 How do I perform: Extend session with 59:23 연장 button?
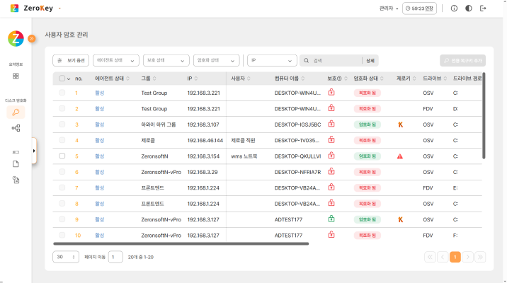point(419,8)
